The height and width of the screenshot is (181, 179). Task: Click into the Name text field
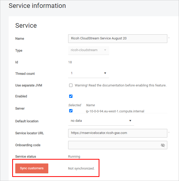click(x=117, y=39)
